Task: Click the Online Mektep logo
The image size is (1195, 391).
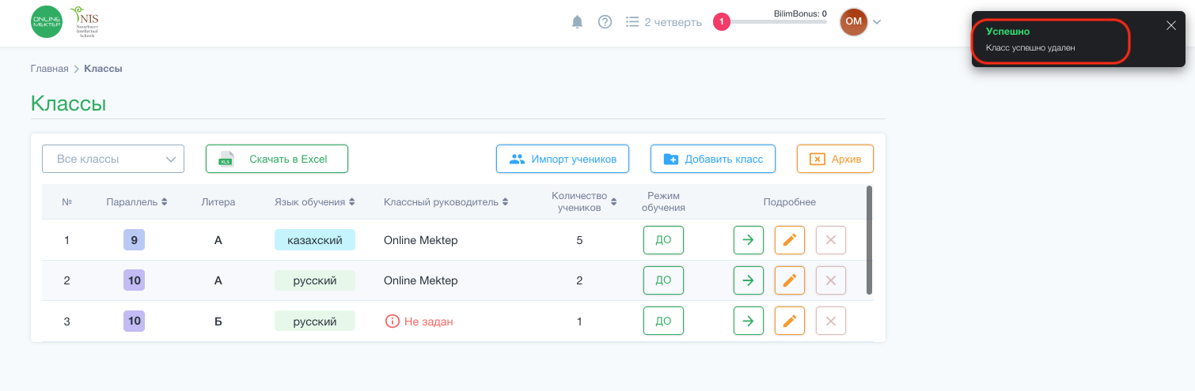Action: 47,21
